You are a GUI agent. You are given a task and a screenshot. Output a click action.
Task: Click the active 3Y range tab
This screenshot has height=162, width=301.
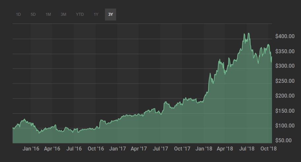coord(110,14)
